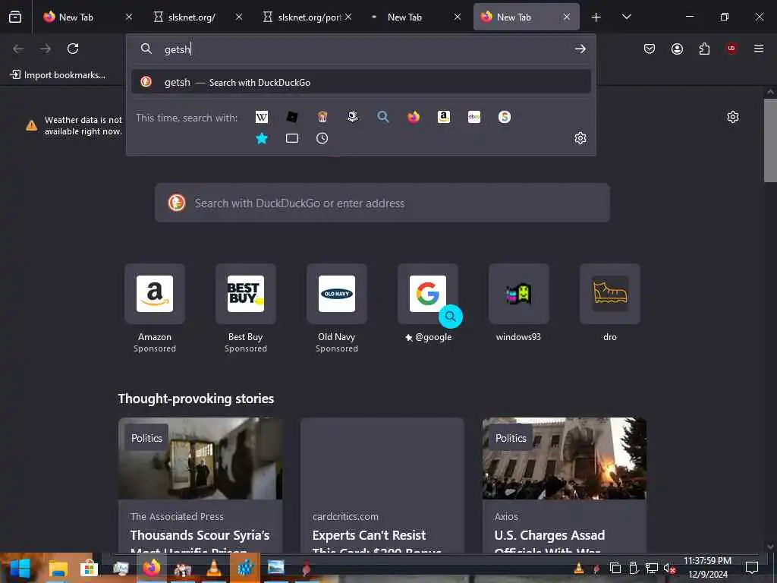777x583 pixels.
Task: Open the Firefox account icon
Action: [x=677, y=49]
